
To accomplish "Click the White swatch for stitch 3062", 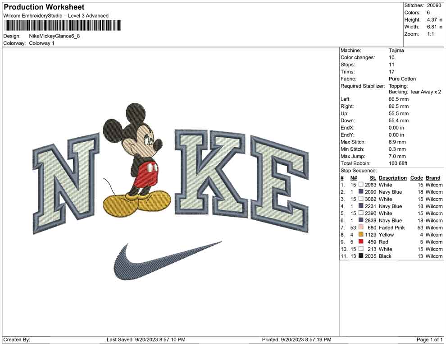I will click(361, 199).
